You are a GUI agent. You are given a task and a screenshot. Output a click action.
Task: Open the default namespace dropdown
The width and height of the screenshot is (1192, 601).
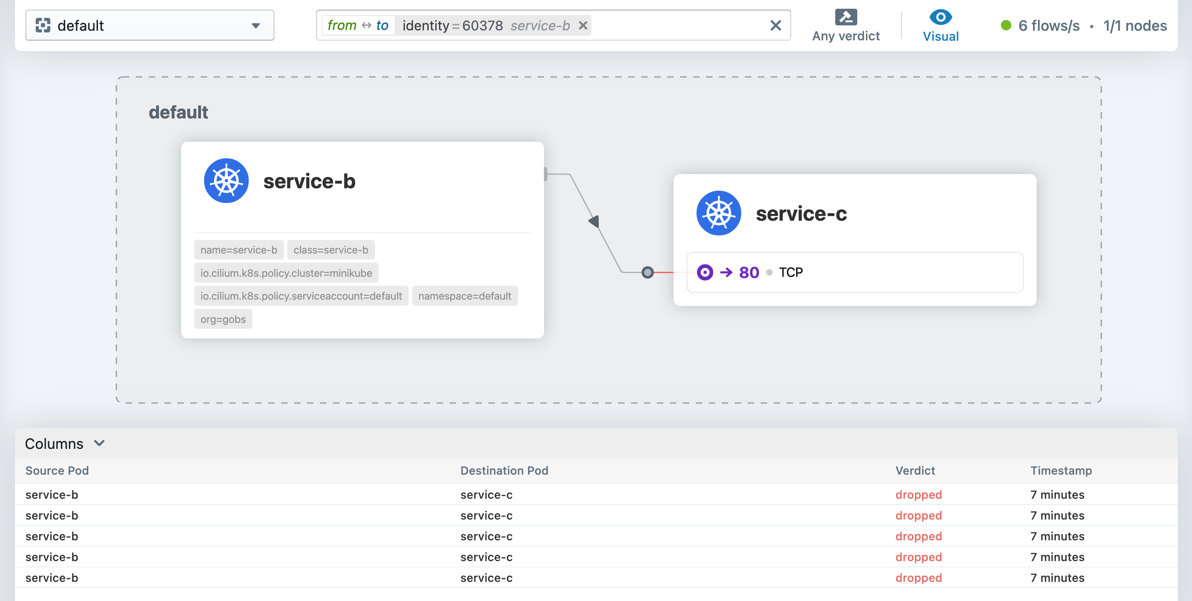pyautogui.click(x=256, y=25)
